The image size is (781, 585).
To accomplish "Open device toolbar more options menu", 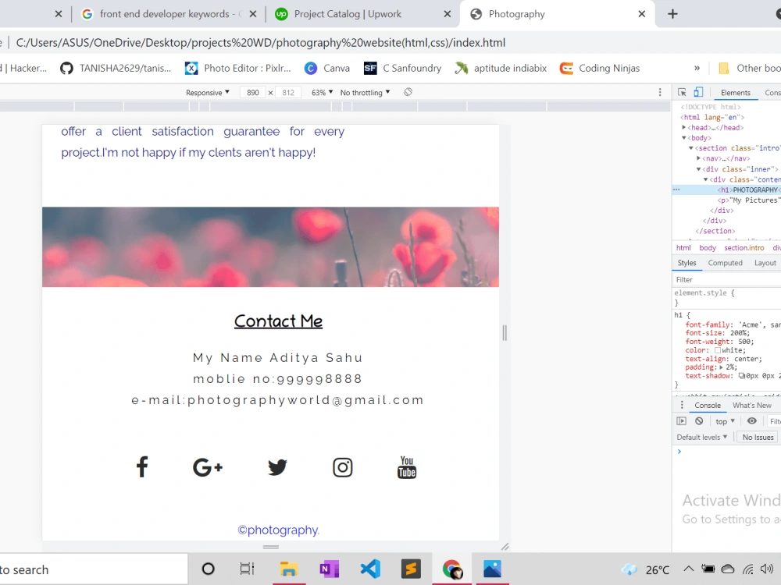I will point(660,92).
